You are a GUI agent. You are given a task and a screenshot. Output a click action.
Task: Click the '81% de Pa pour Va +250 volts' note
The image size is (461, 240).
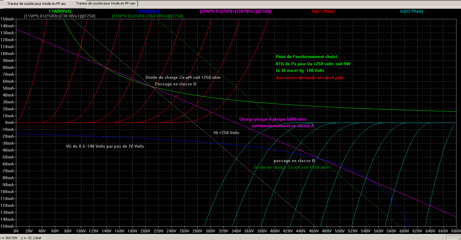pyautogui.click(x=313, y=64)
